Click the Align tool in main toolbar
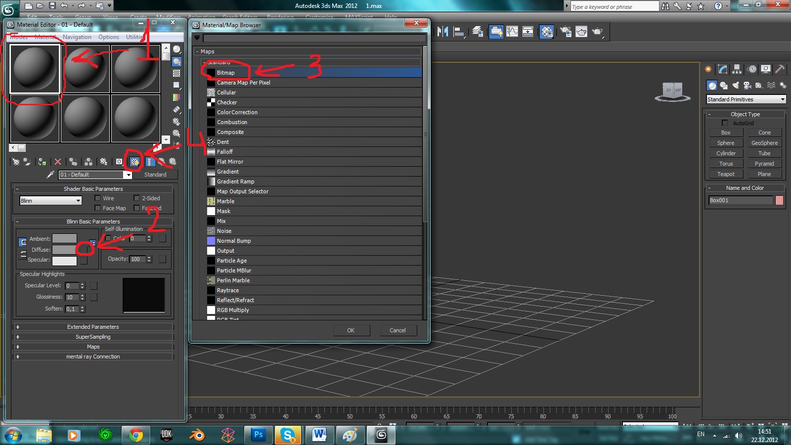Viewport: 791px width, 445px height. coord(460,32)
